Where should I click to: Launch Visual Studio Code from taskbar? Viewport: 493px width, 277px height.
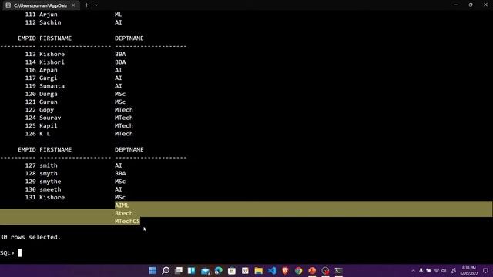272,270
